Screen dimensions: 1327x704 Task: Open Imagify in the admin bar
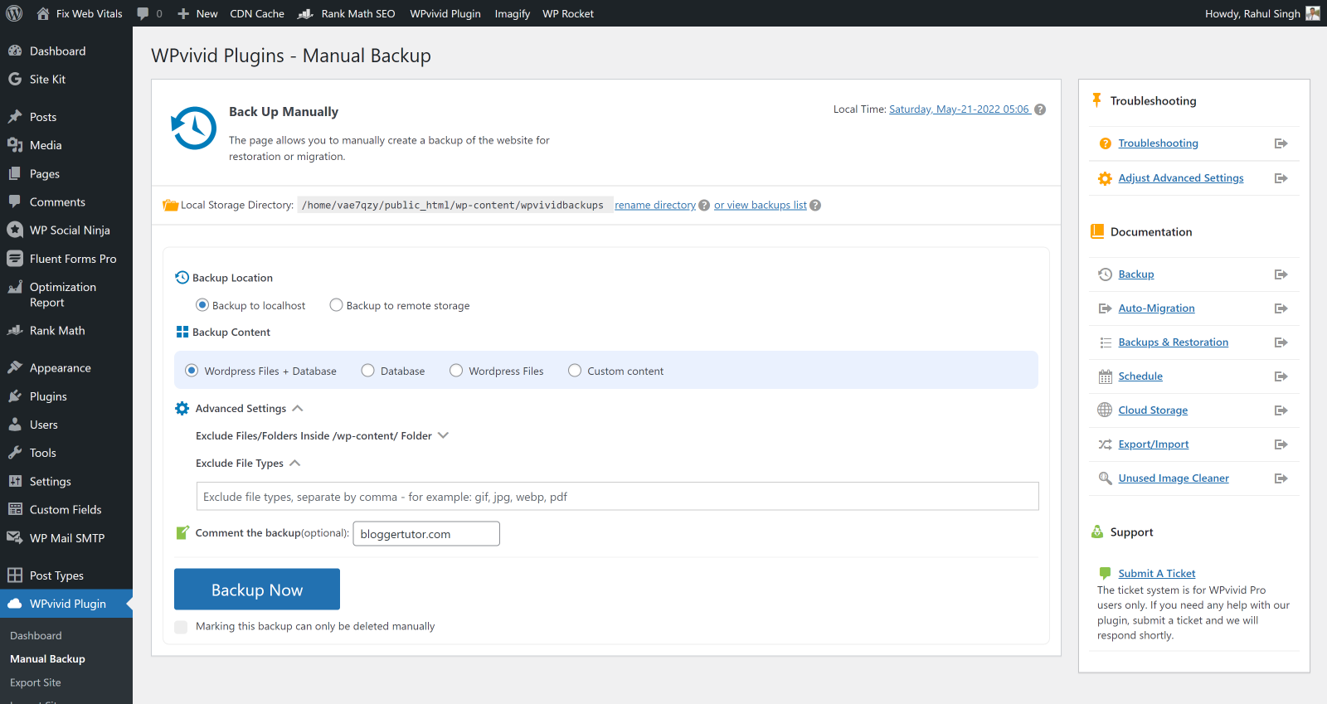(513, 13)
